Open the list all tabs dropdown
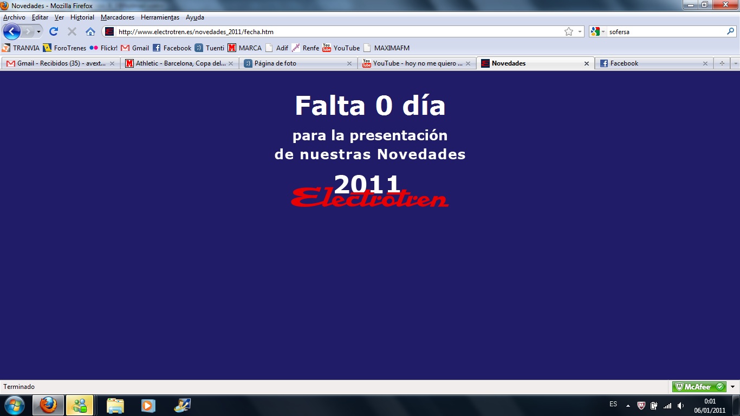The image size is (740, 416). pyautogui.click(x=735, y=63)
